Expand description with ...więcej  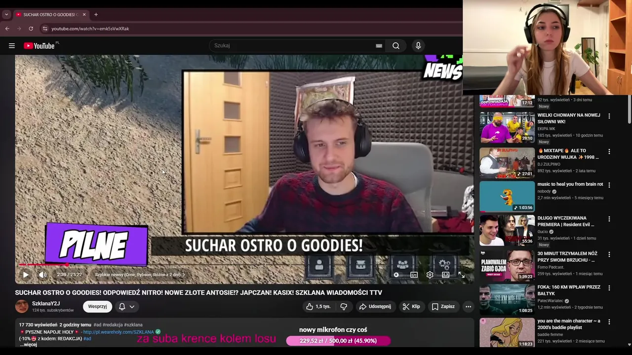pyautogui.click(x=29, y=345)
